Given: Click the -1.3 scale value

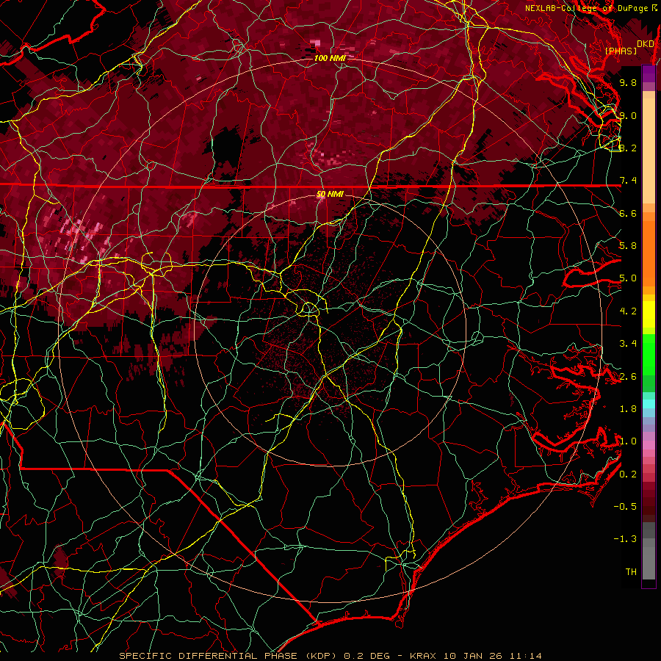Looking at the screenshot, I should tap(625, 539).
